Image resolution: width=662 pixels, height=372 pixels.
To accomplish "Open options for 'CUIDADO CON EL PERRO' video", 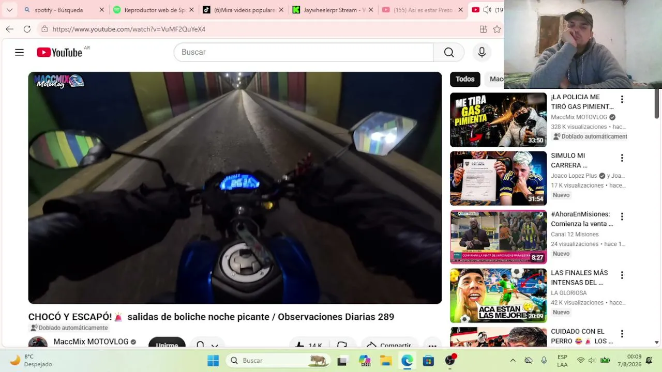I will point(622,334).
